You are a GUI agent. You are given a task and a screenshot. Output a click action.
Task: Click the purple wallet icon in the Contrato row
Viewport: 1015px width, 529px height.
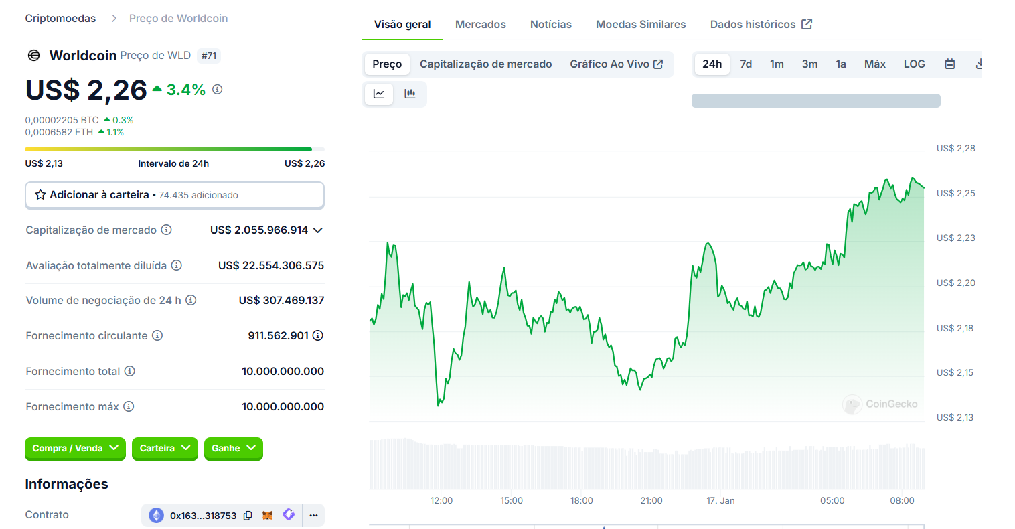[x=289, y=514]
